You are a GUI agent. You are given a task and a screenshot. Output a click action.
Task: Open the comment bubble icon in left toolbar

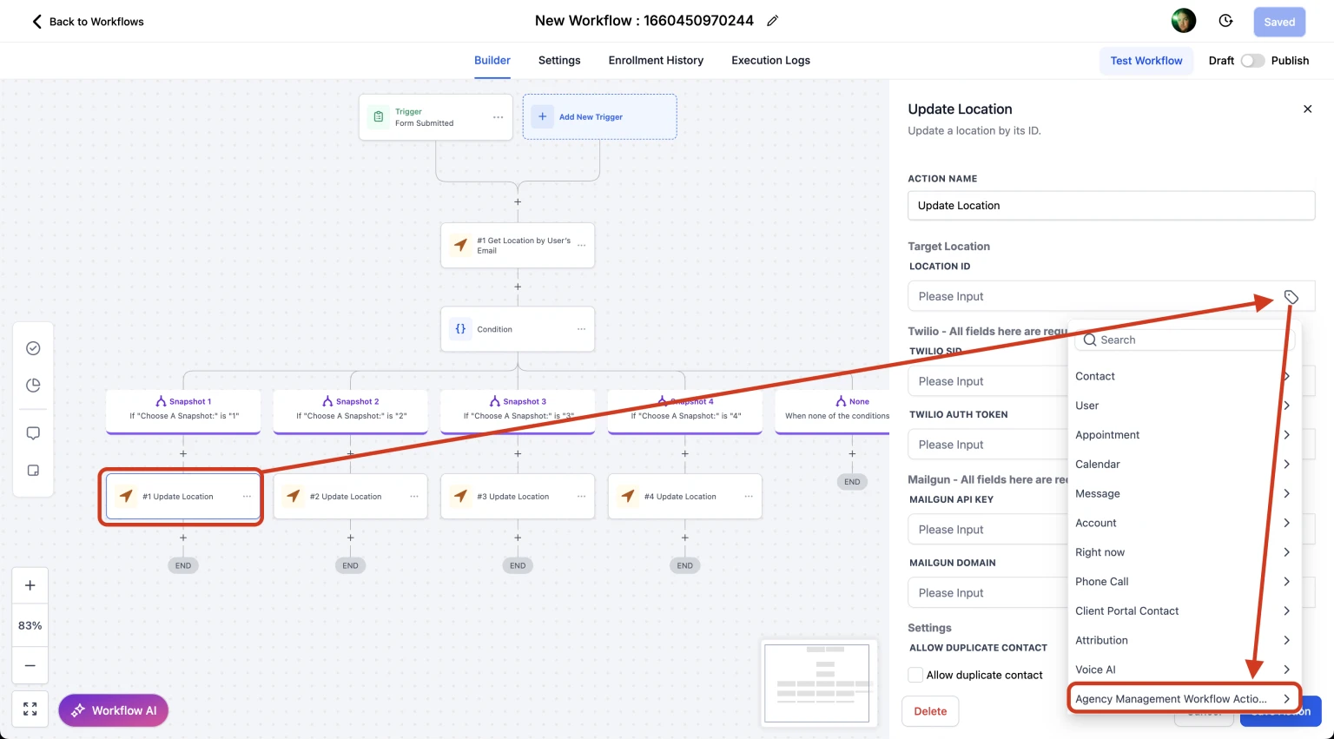tap(33, 433)
